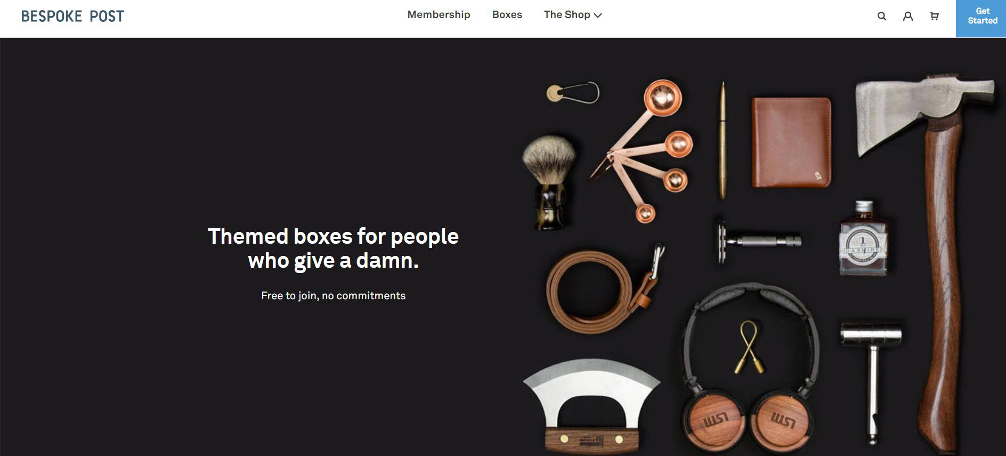This screenshot has width=1006, height=456.
Task: Click the small glass bottle image
Action: (x=863, y=238)
